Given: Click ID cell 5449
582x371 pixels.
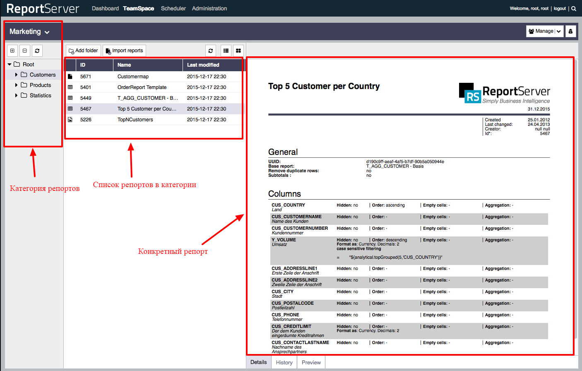Looking at the screenshot, I should tap(86, 98).
